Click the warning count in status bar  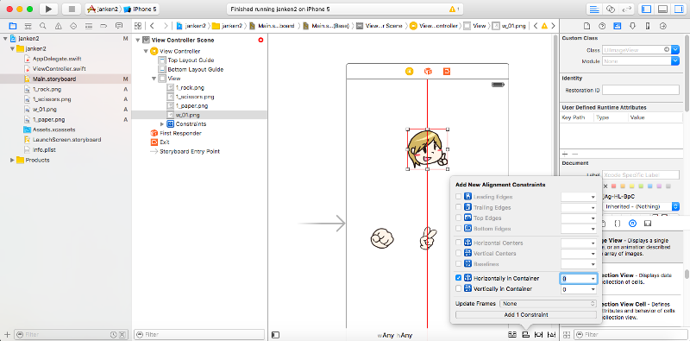tap(455, 9)
